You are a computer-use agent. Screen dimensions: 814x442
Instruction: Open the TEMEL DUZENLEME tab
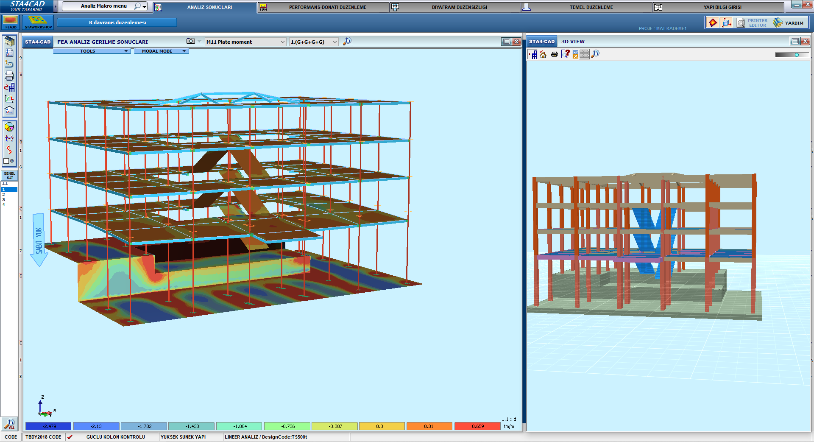tap(591, 7)
